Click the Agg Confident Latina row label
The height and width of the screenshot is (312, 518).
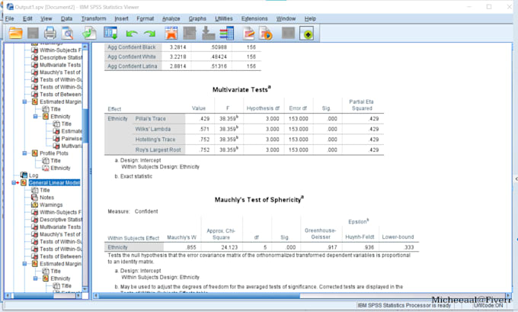132,66
